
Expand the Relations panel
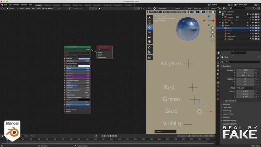(x=226, y=104)
